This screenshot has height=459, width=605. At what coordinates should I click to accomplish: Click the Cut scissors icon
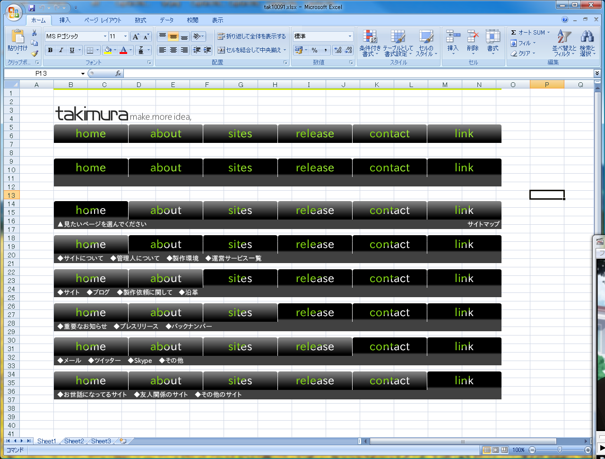[x=34, y=33]
